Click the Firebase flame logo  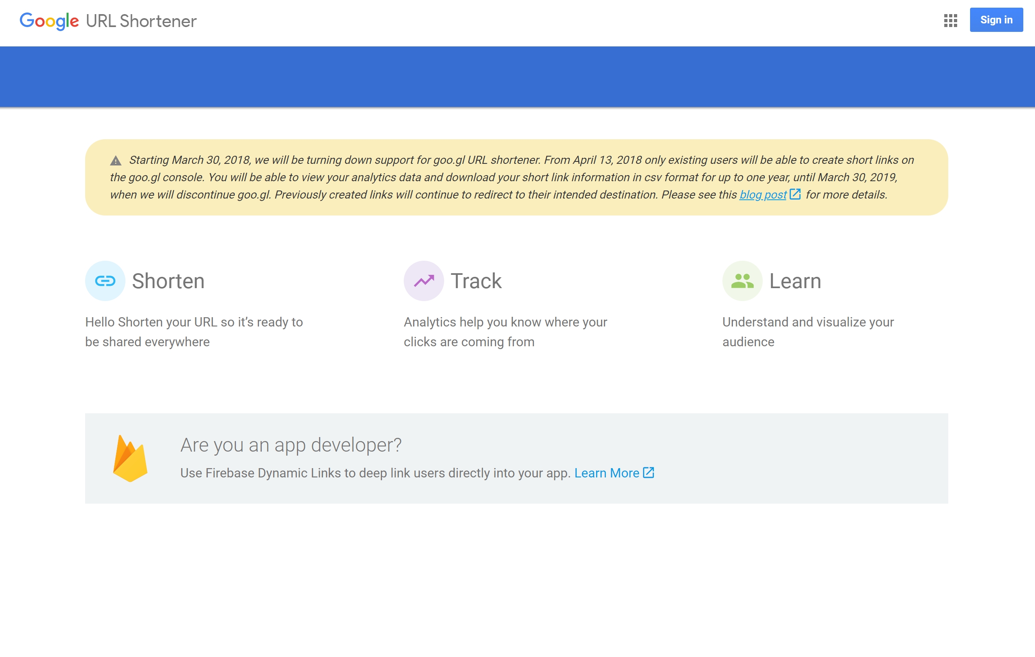click(130, 458)
